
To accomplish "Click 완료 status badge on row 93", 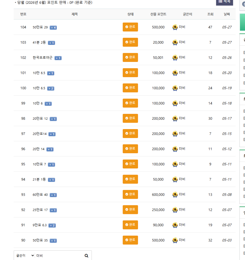I will click(130, 194).
